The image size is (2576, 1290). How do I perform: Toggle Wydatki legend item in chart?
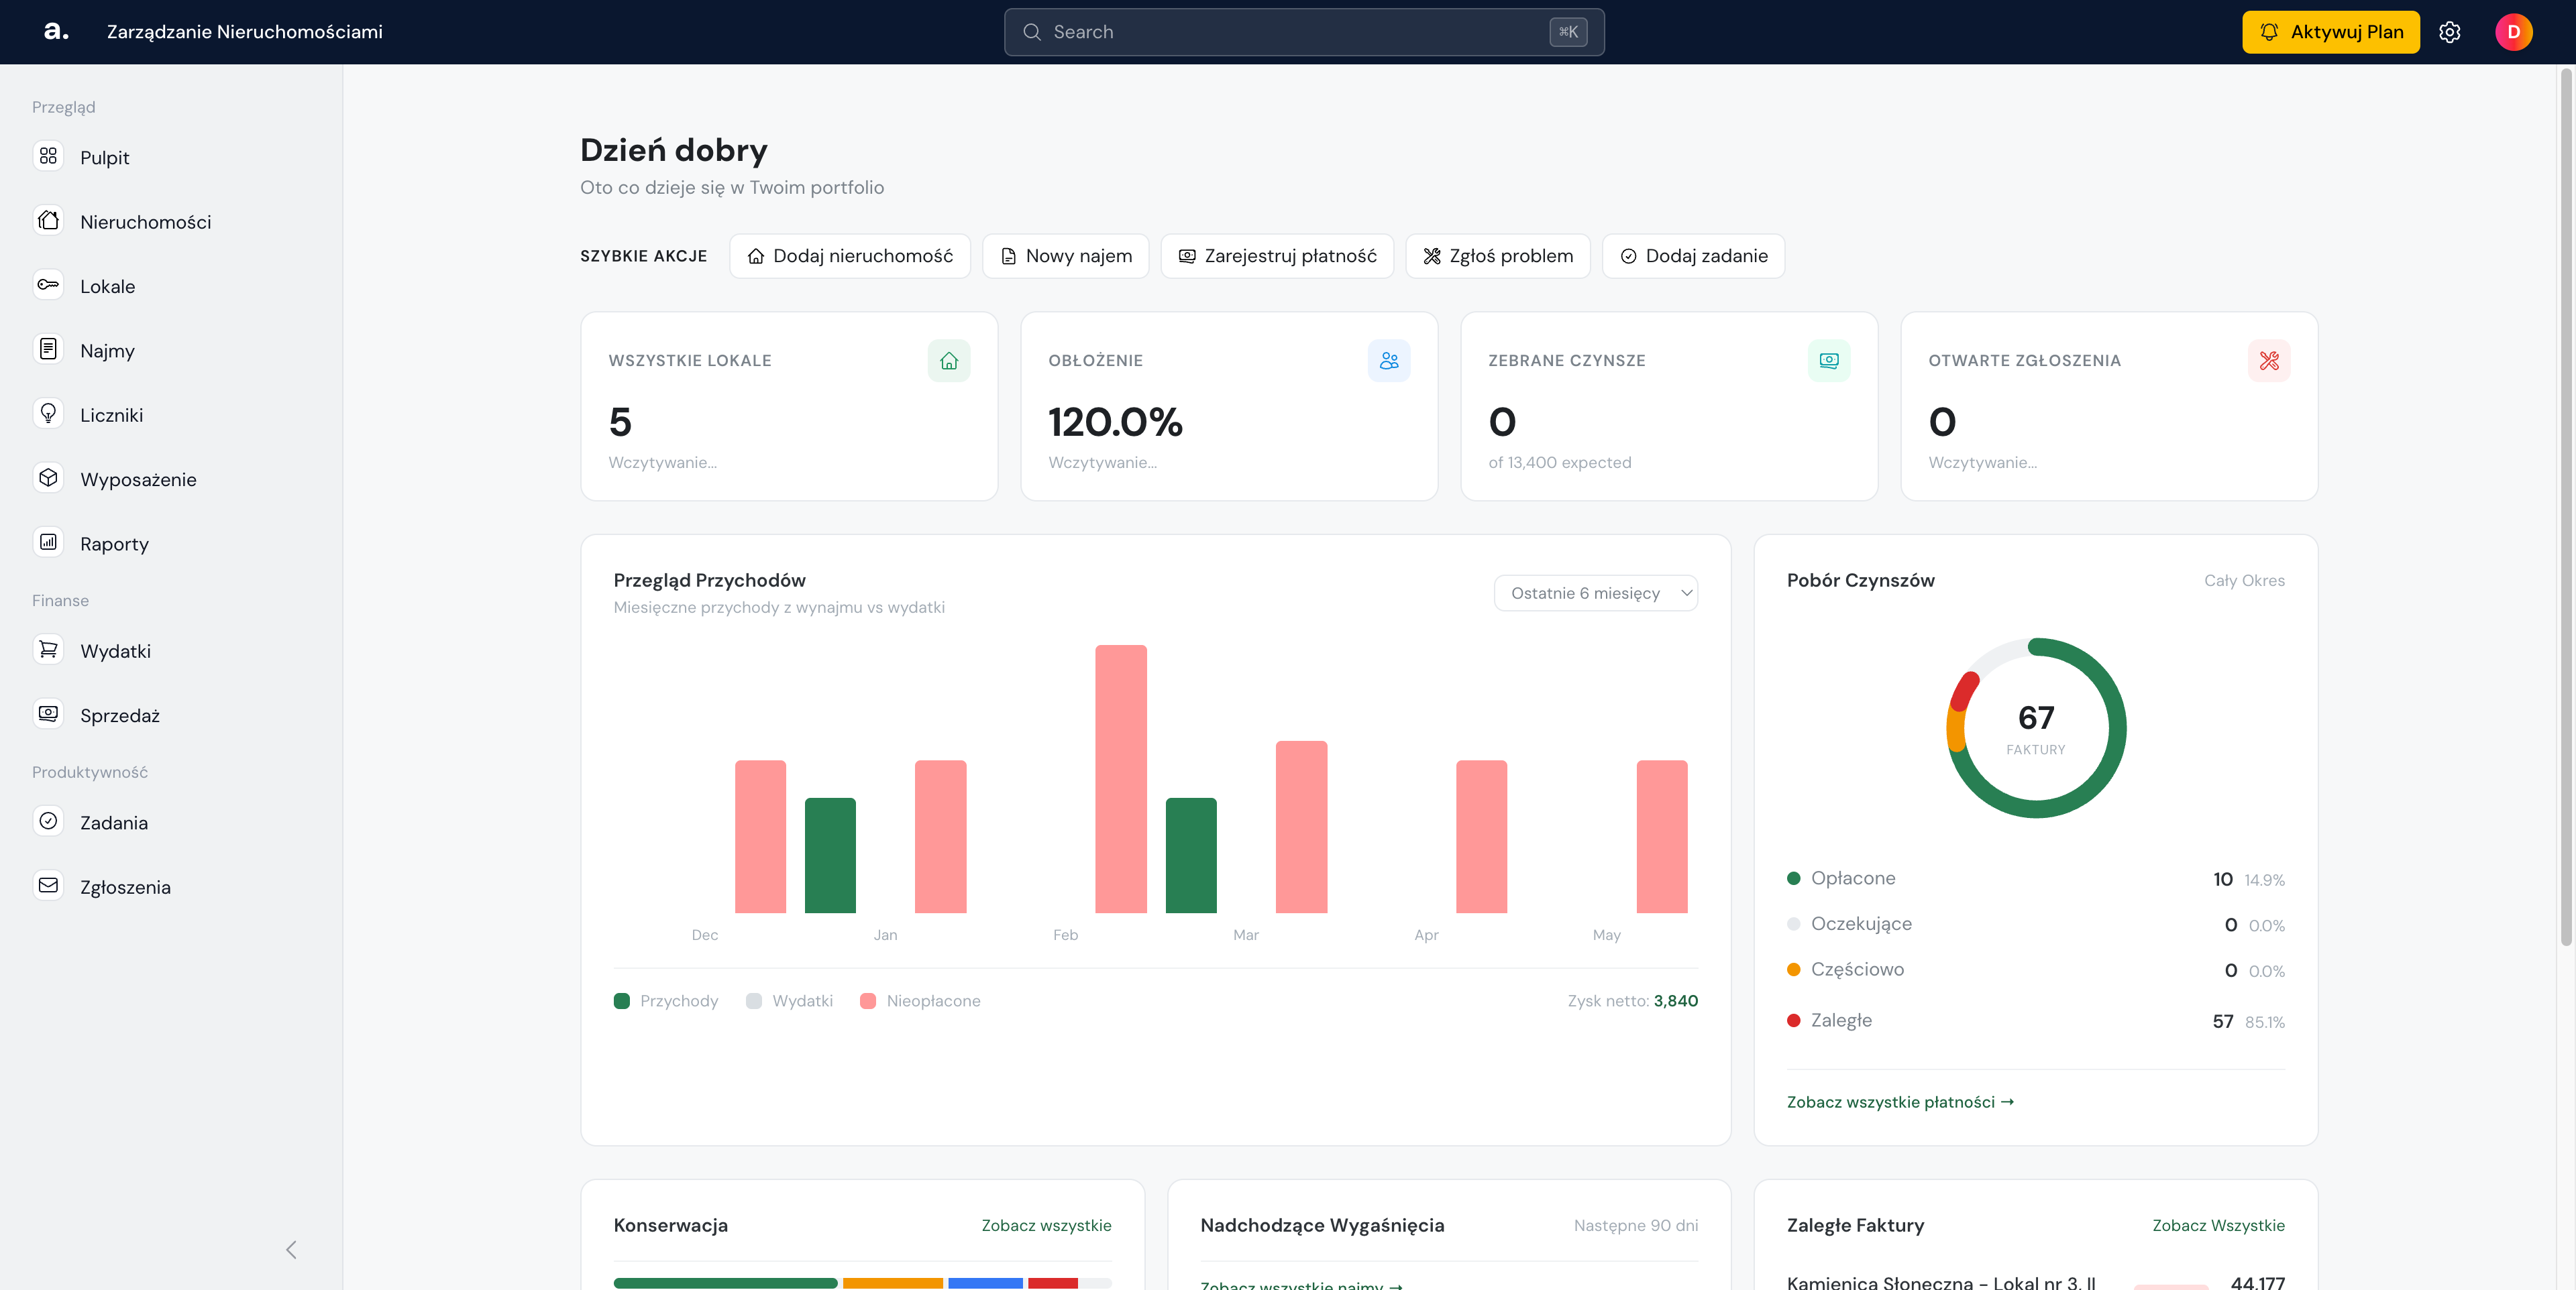click(789, 1001)
